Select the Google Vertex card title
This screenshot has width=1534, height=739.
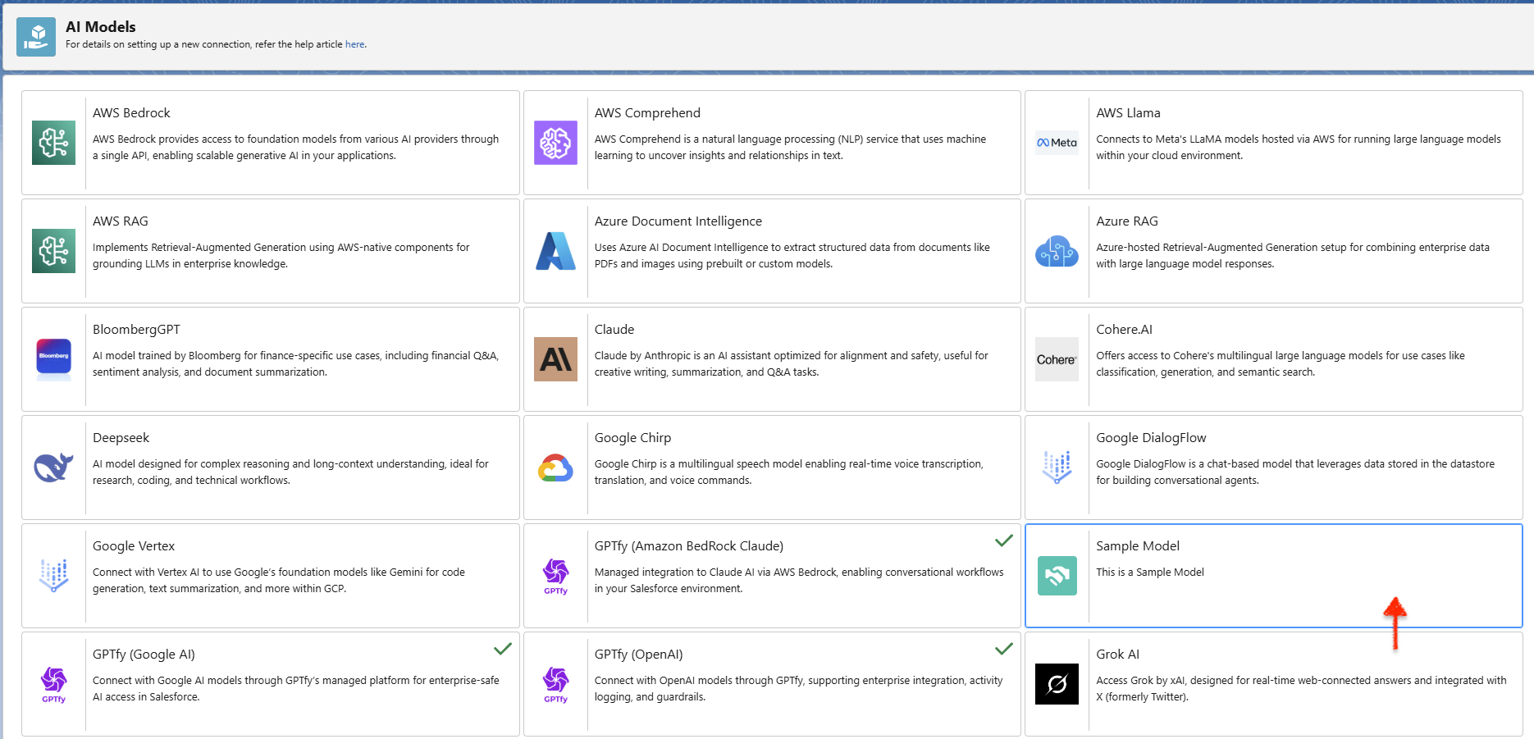click(x=134, y=546)
